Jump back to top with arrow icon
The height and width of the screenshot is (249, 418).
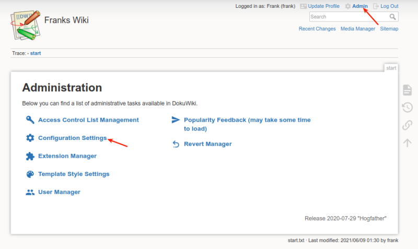pos(407,143)
